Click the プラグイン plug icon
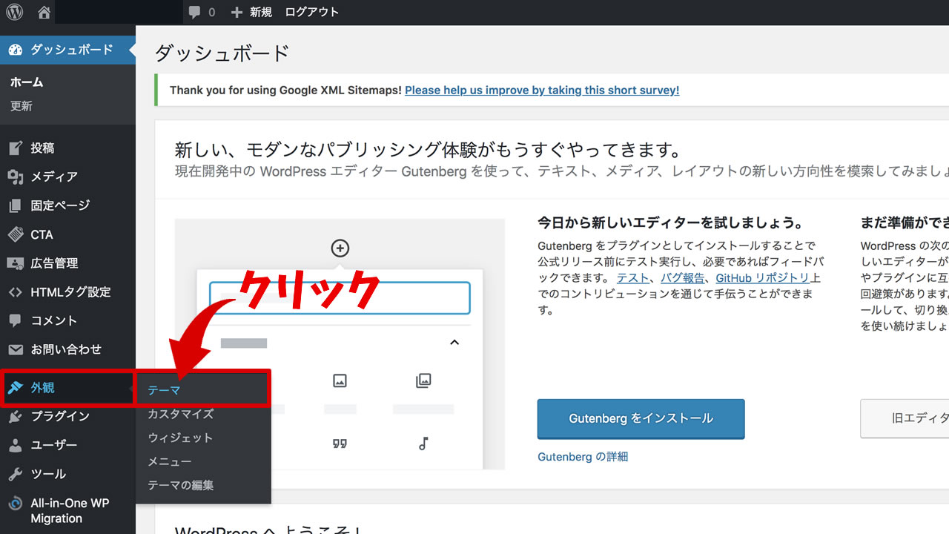The height and width of the screenshot is (534, 949). [16, 416]
